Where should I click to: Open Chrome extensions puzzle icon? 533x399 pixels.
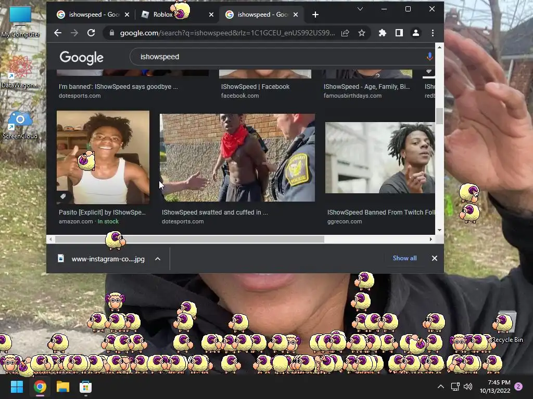click(383, 33)
